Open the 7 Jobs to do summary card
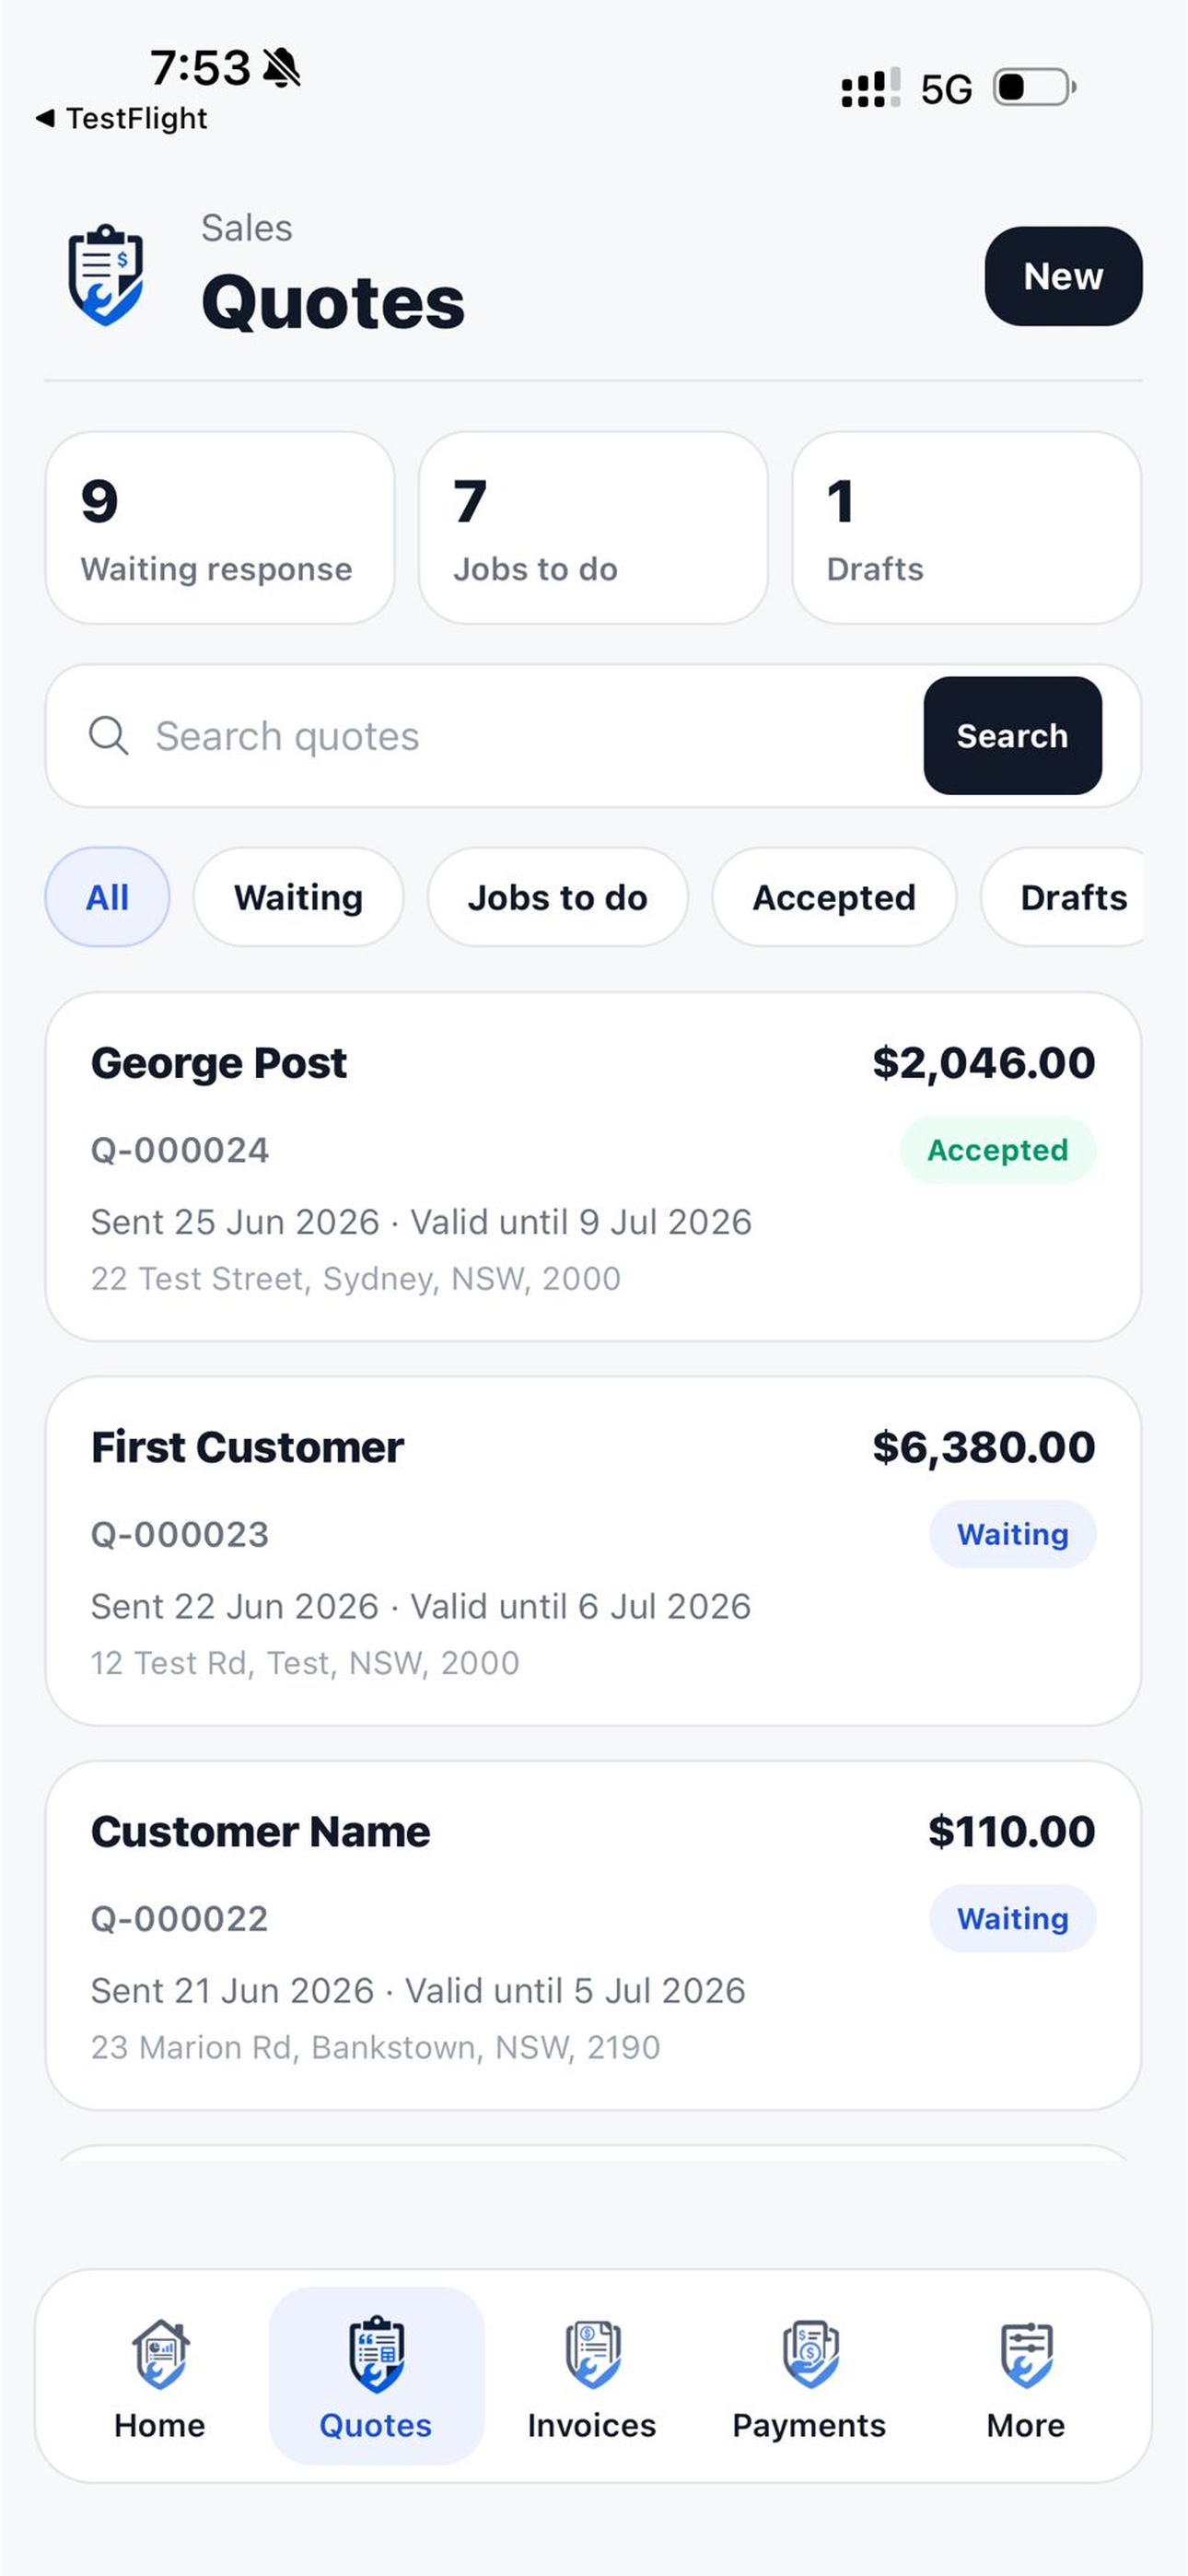 click(593, 528)
